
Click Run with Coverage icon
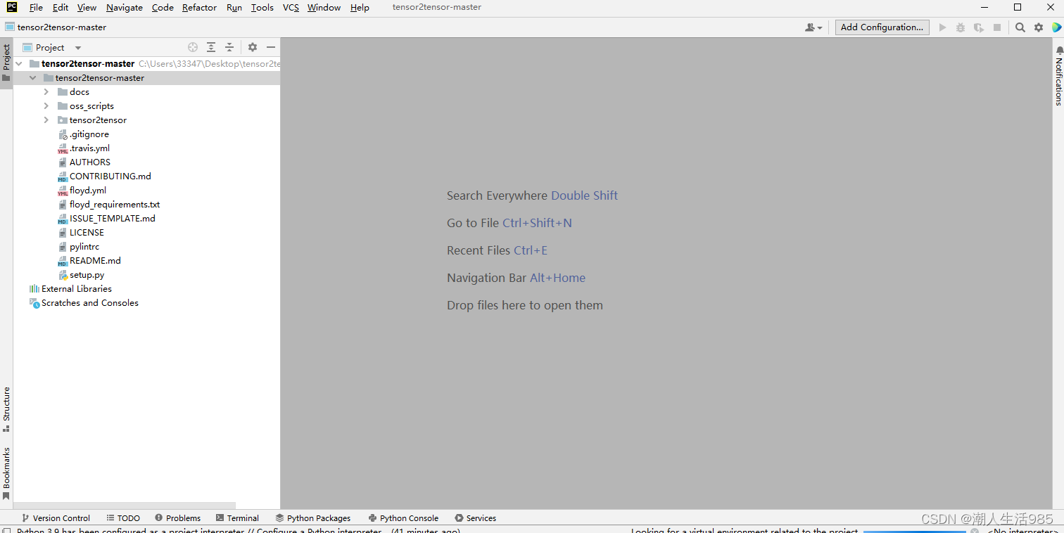[x=979, y=27]
